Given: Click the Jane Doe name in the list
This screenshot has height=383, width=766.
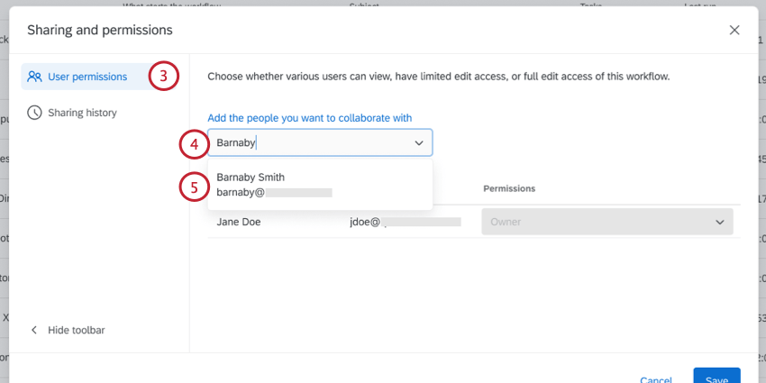Looking at the screenshot, I should pos(239,222).
